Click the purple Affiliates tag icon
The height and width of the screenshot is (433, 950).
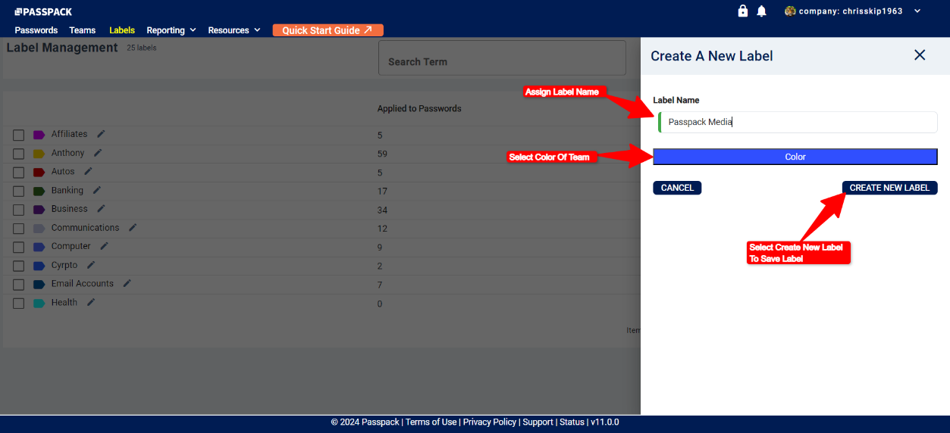39,135
